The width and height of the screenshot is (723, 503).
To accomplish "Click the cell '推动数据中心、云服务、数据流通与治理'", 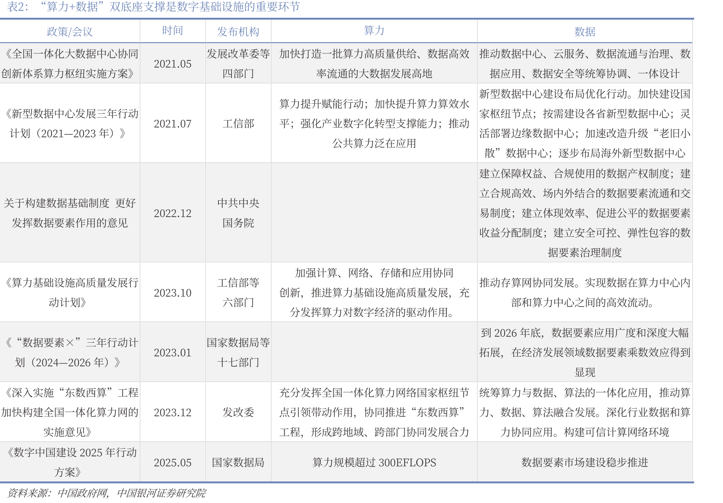I will point(585,64).
